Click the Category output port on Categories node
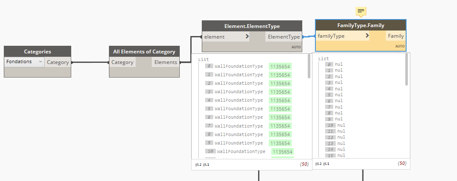The width and height of the screenshot is (457, 181). pyautogui.click(x=58, y=62)
